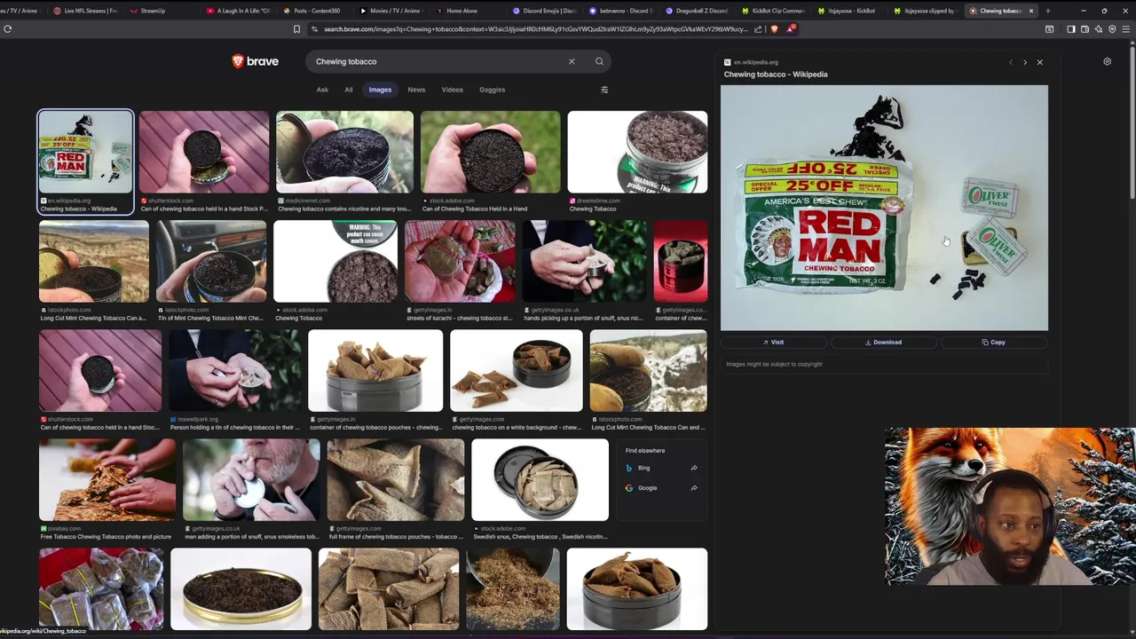Open the Goggles tab
1136x639 pixels.
coord(492,90)
